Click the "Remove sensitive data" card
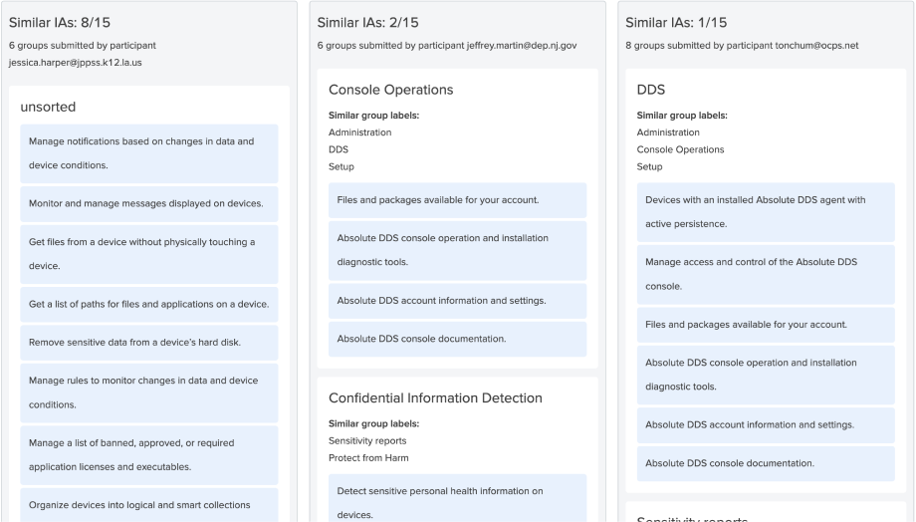 pos(149,343)
